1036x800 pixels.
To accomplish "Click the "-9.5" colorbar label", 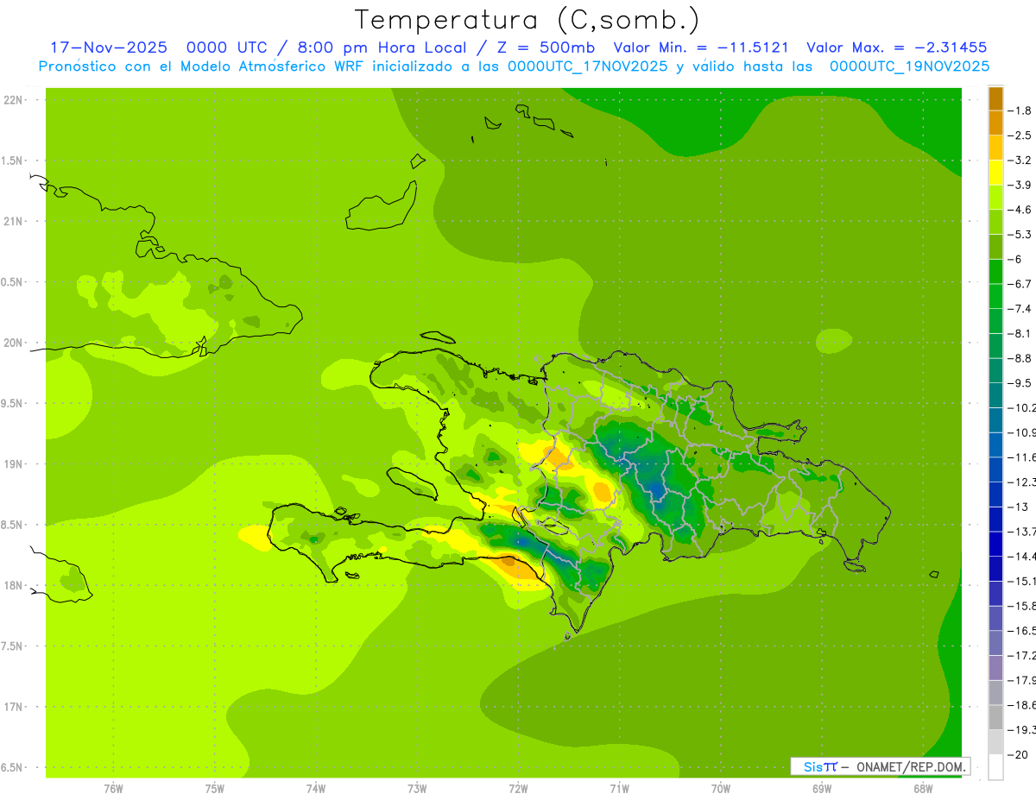I will [x=1020, y=383].
